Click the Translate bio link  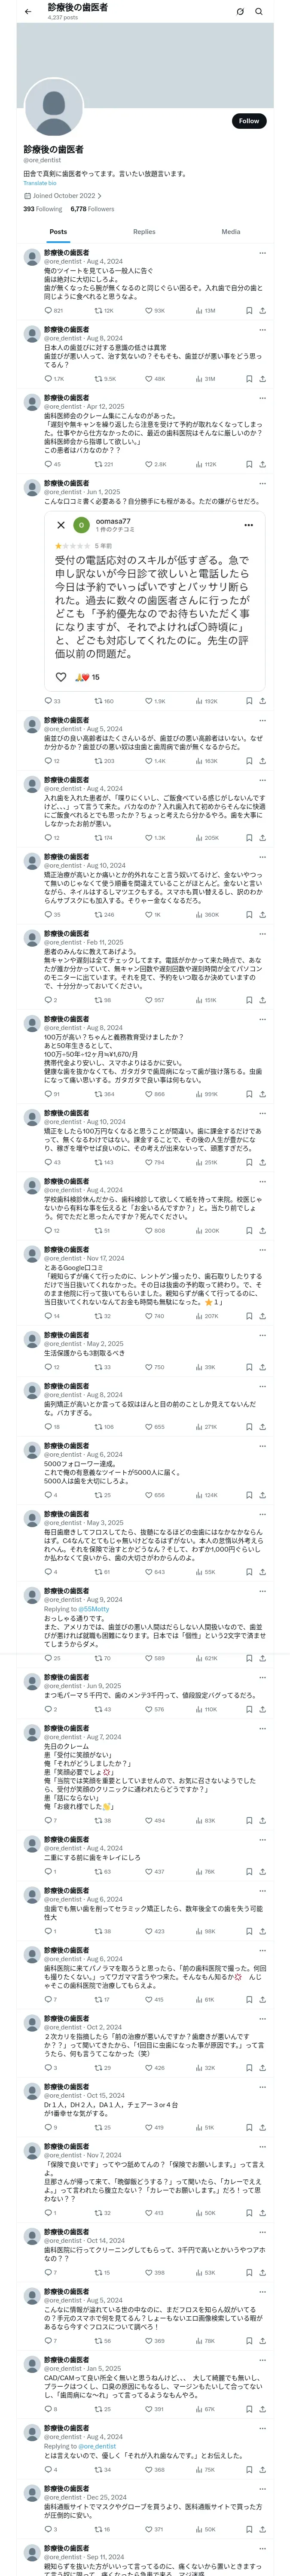pos(40,183)
